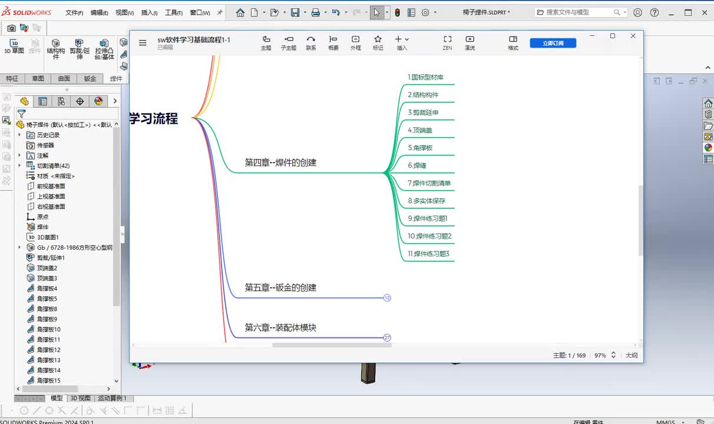Open the 编辑(E) menu

click(100, 12)
